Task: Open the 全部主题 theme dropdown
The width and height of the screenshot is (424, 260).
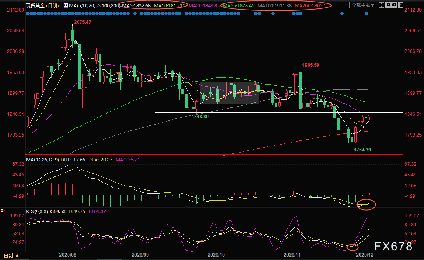Action: click(x=365, y=5)
